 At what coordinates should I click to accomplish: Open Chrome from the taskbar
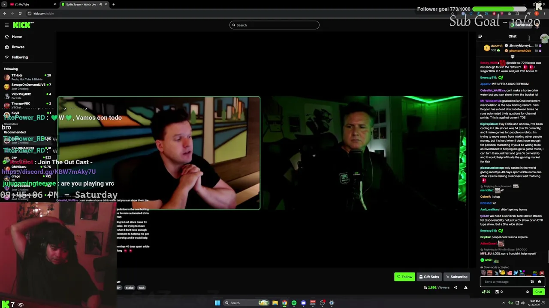pos(284,303)
